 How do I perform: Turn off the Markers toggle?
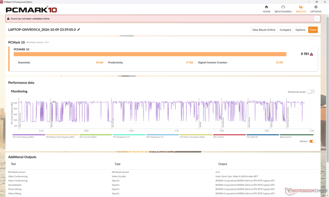click(312, 141)
